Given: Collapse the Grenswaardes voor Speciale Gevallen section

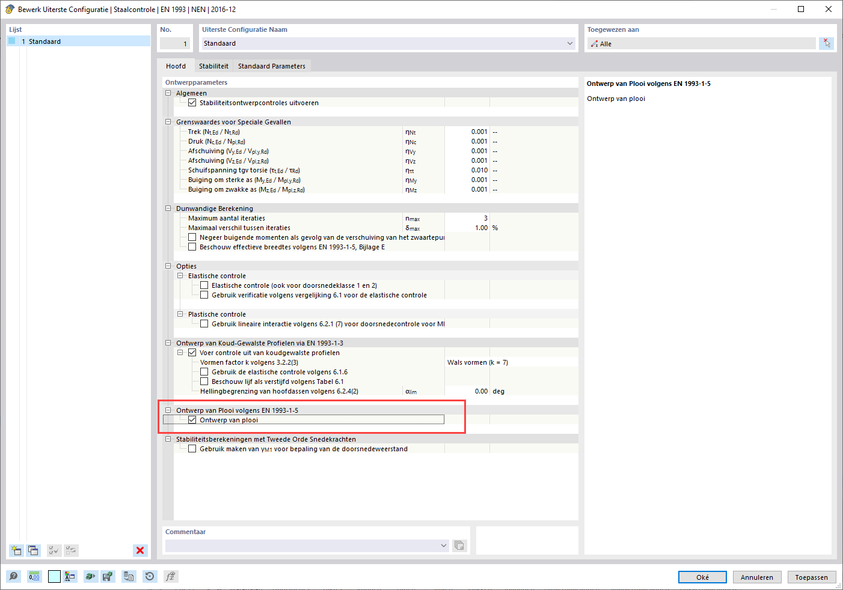Looking at the screenshot, I should point(168,122).
